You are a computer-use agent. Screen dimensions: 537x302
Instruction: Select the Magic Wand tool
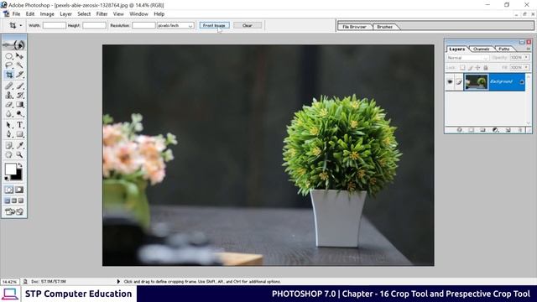pos(19,65)
